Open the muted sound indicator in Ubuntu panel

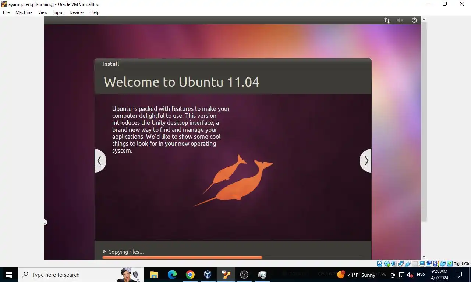(x=400, y=20)
